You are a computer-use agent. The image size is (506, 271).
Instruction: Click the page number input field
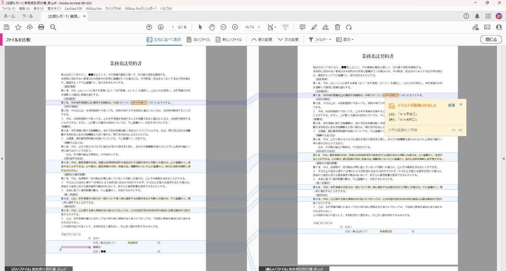coord(173,27)
